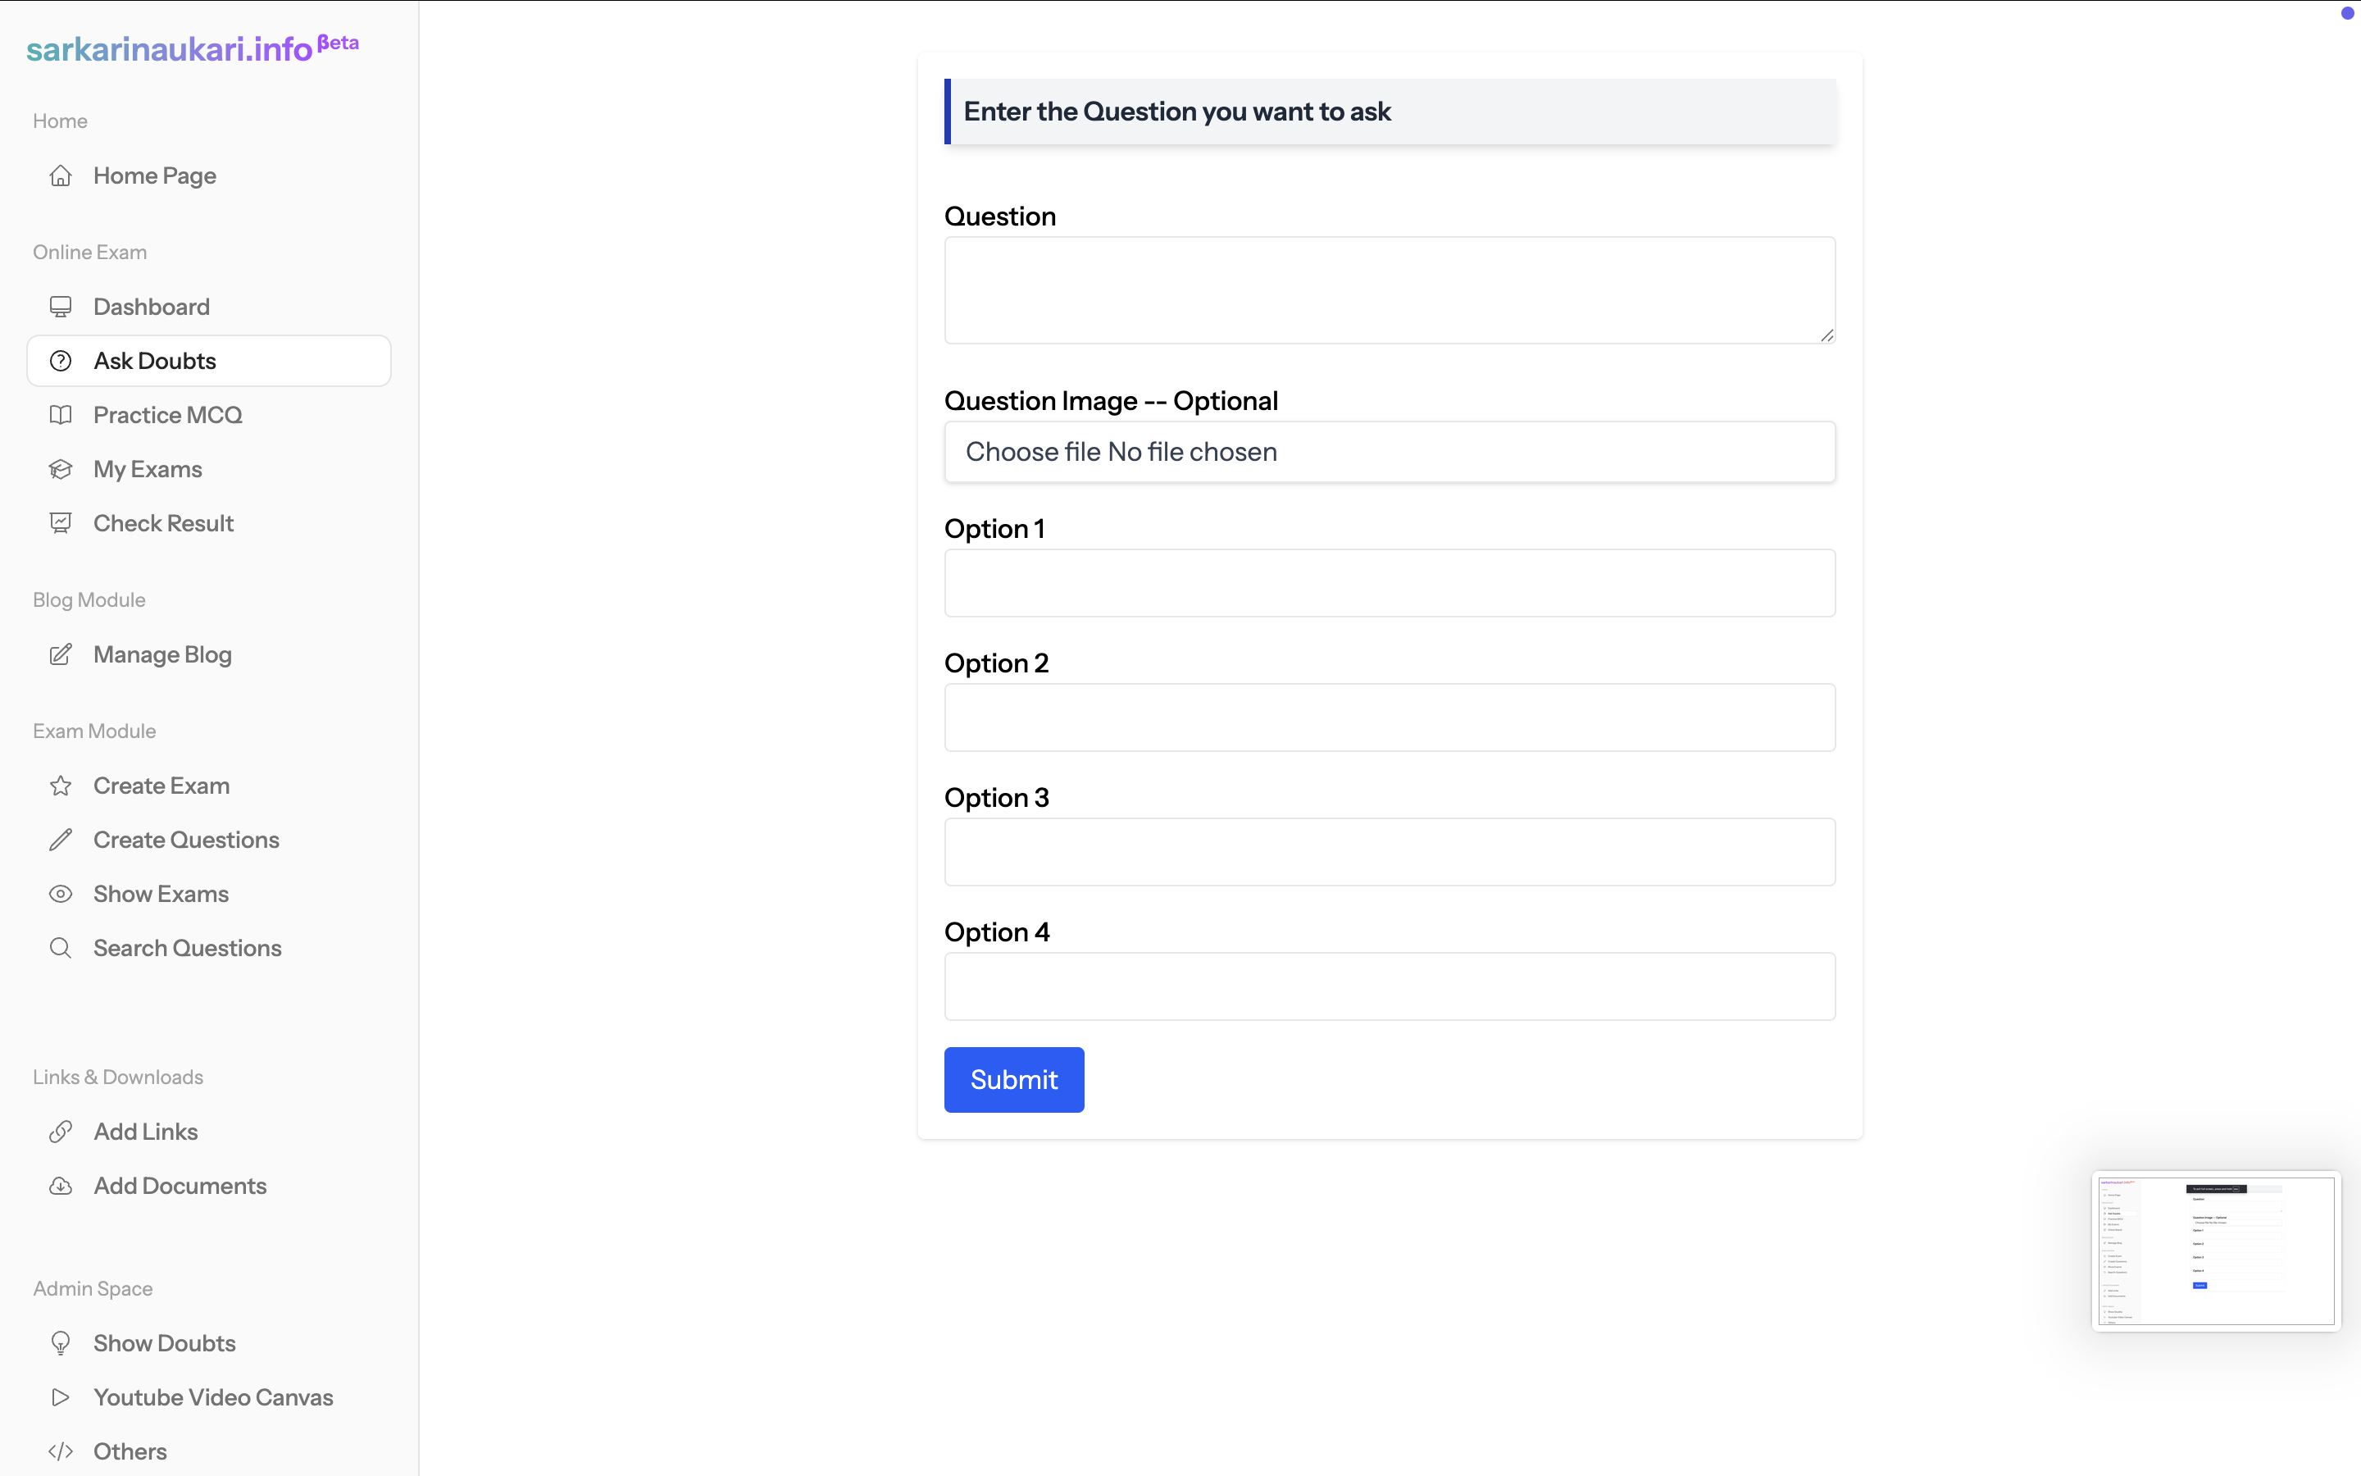
Task: Submit the doubt question form
Action: tap(1013, 1080)
